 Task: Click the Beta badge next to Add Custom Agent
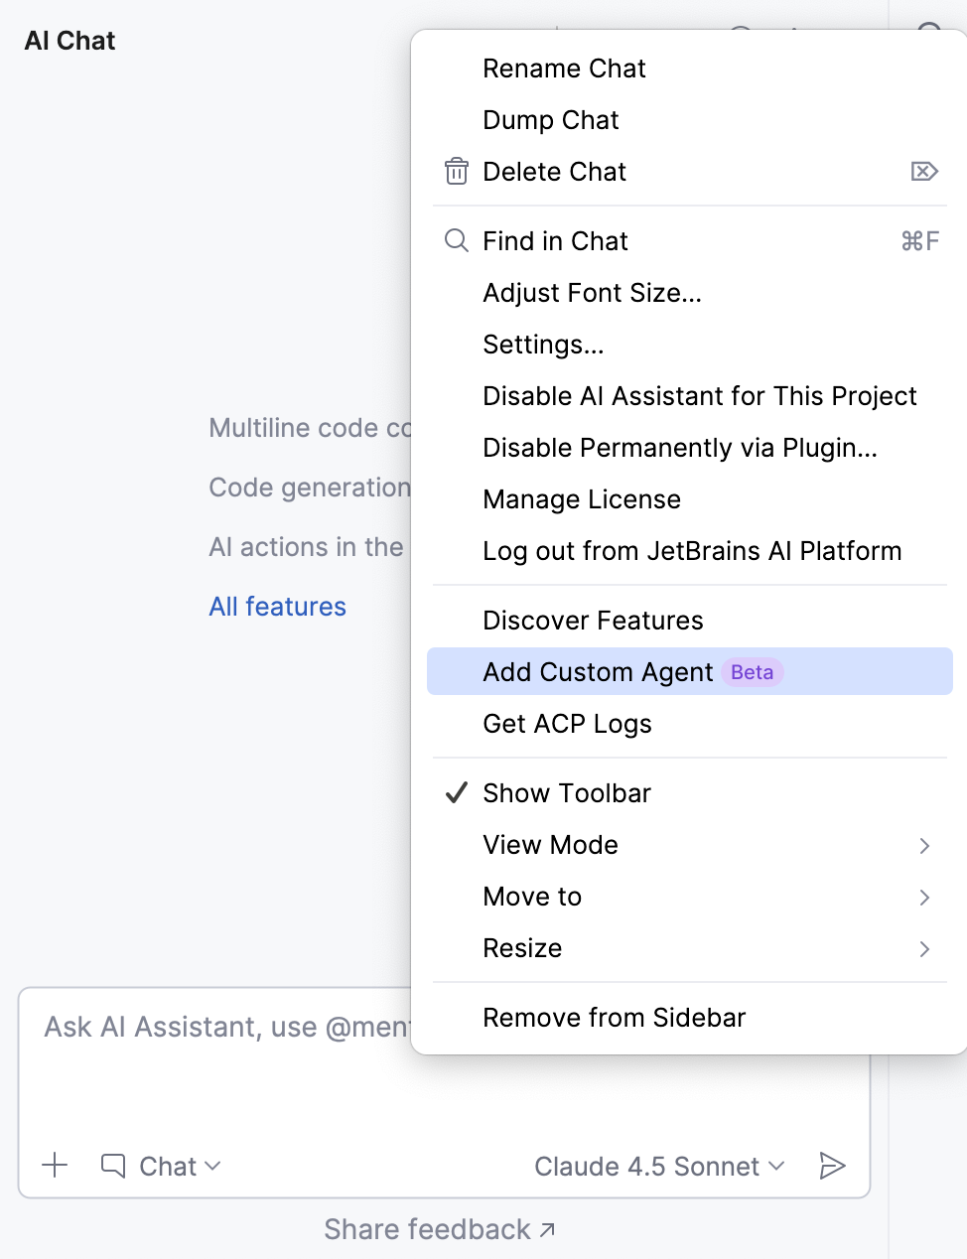coord(752,672)
